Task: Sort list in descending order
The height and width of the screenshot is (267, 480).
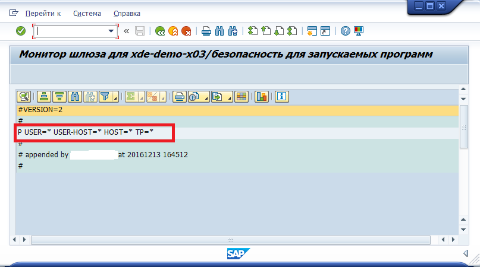Action: [x=59, y=97]
